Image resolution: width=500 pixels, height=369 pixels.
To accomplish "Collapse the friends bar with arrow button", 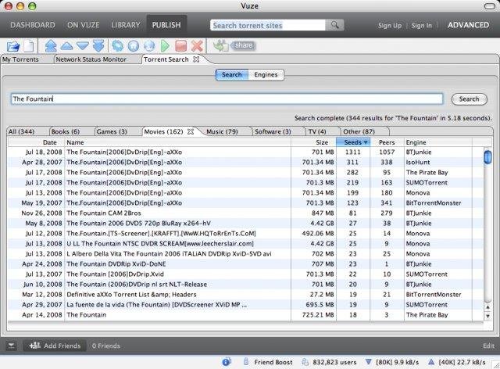I will (11, 346).
